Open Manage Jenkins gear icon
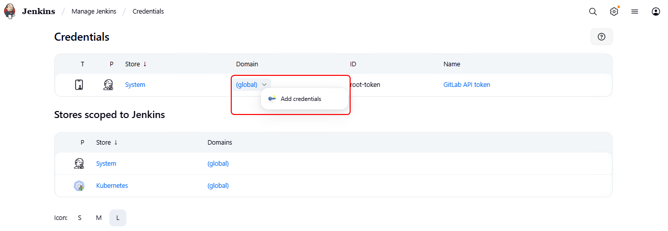 [x=614, y=12]
